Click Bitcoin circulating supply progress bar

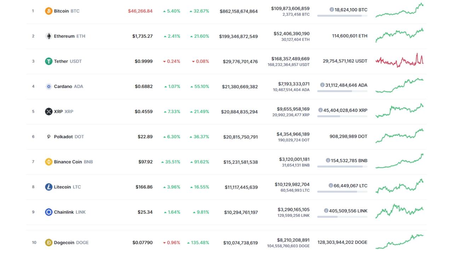[x=342, y=16]
